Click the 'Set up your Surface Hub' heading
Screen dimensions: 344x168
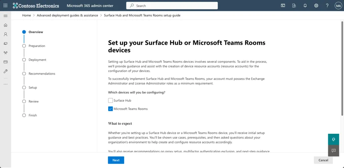pyautogui.click(x=187, y=46)
